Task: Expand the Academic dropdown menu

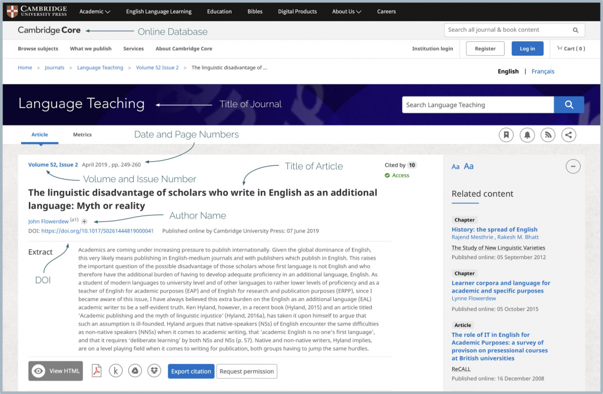Action: (x=95, y=11)
